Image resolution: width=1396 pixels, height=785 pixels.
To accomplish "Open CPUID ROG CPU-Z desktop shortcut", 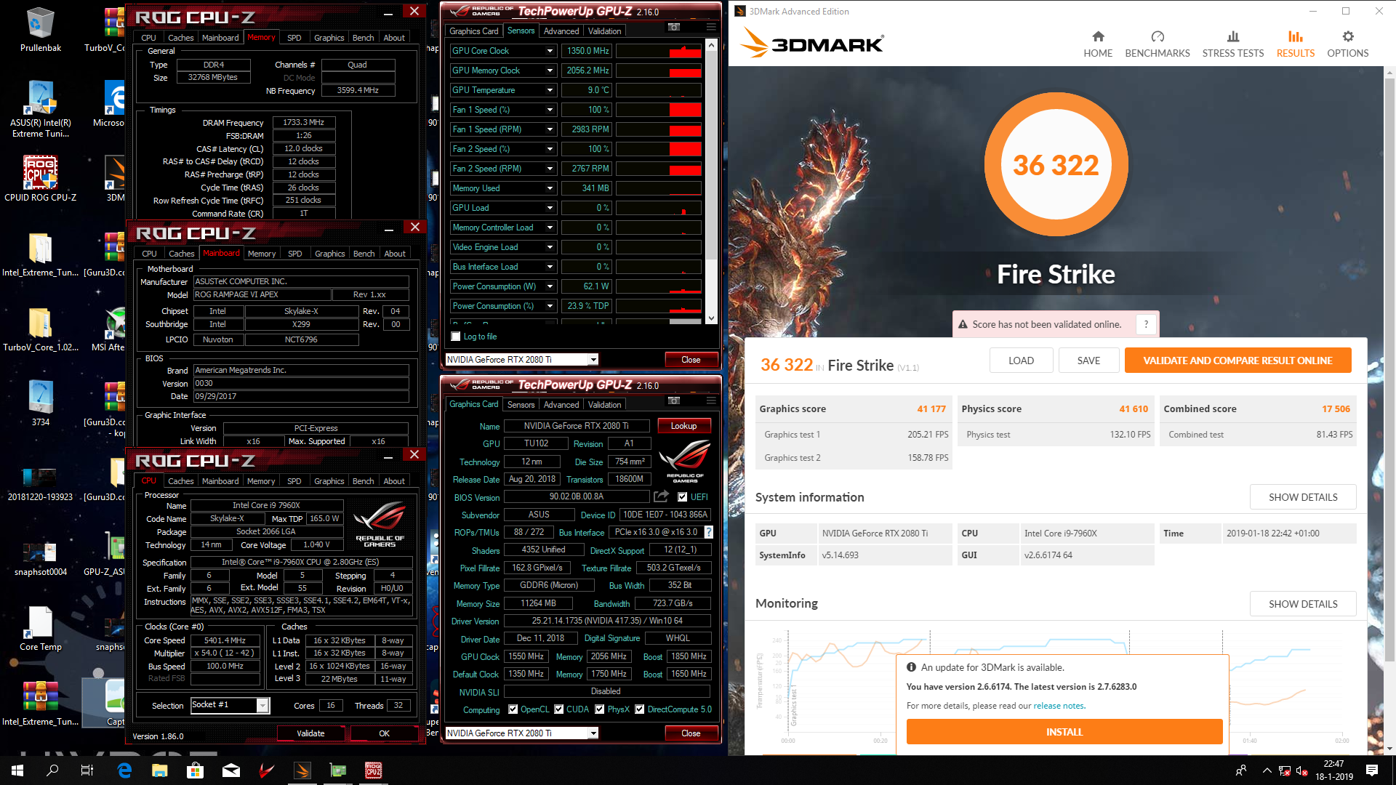I will (41, 179).
